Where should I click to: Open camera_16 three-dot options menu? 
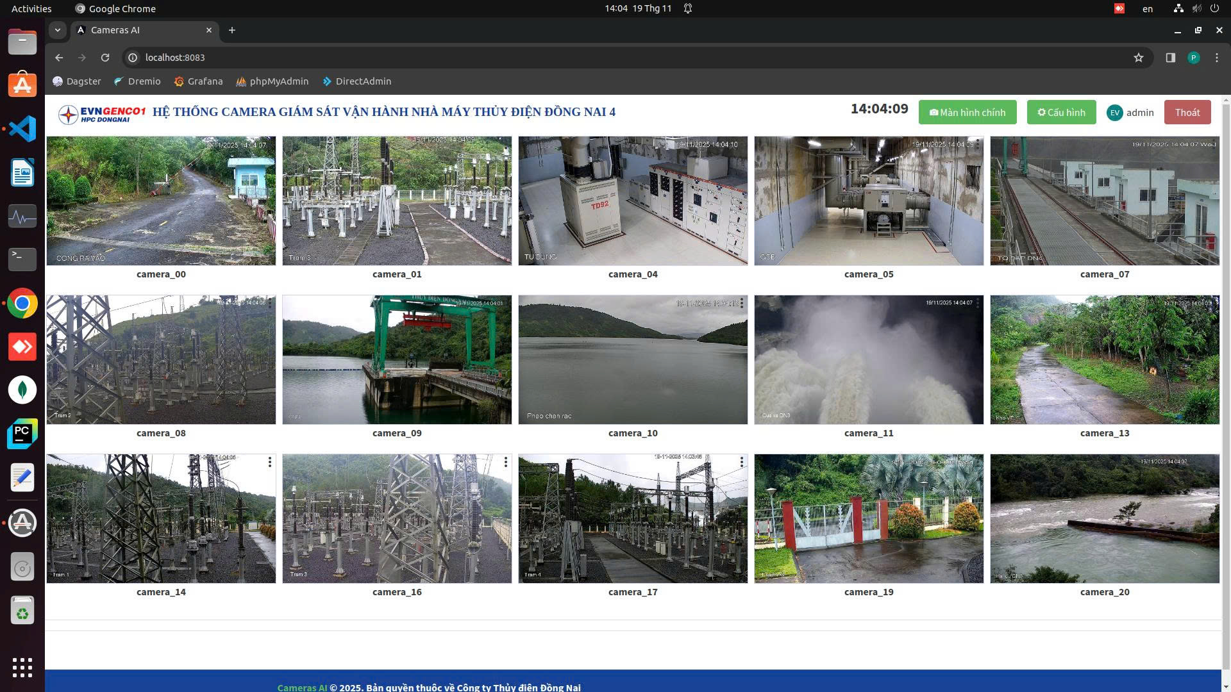pyautogui.click(x=506, y=462)
